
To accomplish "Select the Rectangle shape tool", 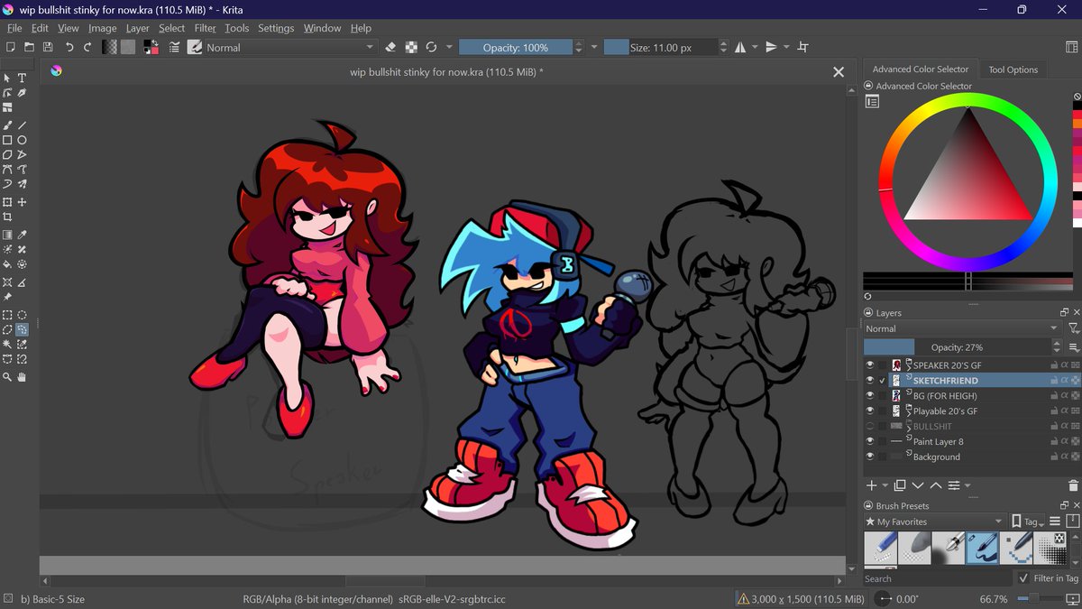I will [x=7, y=140].
